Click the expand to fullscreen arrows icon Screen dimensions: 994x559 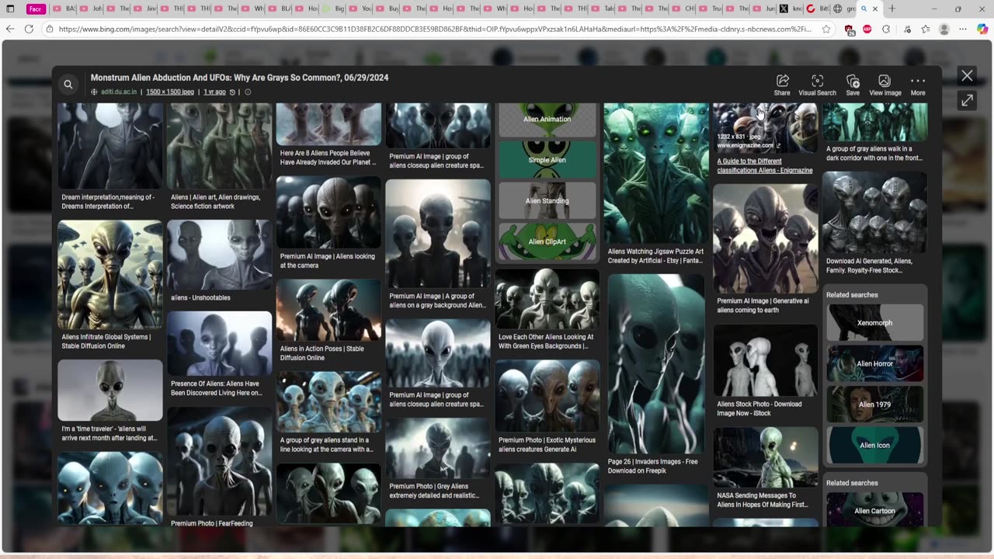tap(967, 101)
